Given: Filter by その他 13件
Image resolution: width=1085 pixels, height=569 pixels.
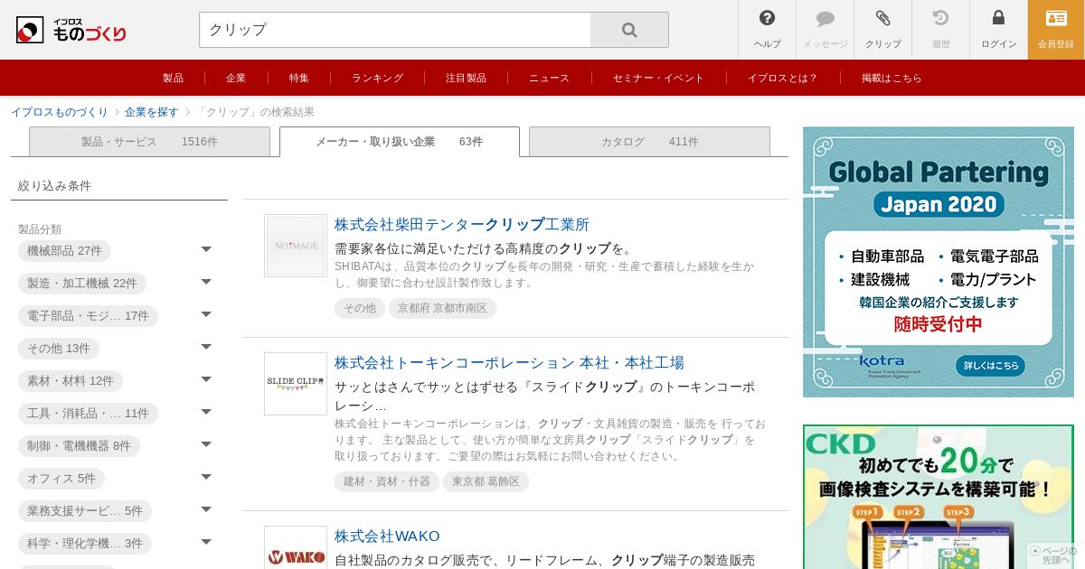Looking at the screenshot, I should coord(59,349).
